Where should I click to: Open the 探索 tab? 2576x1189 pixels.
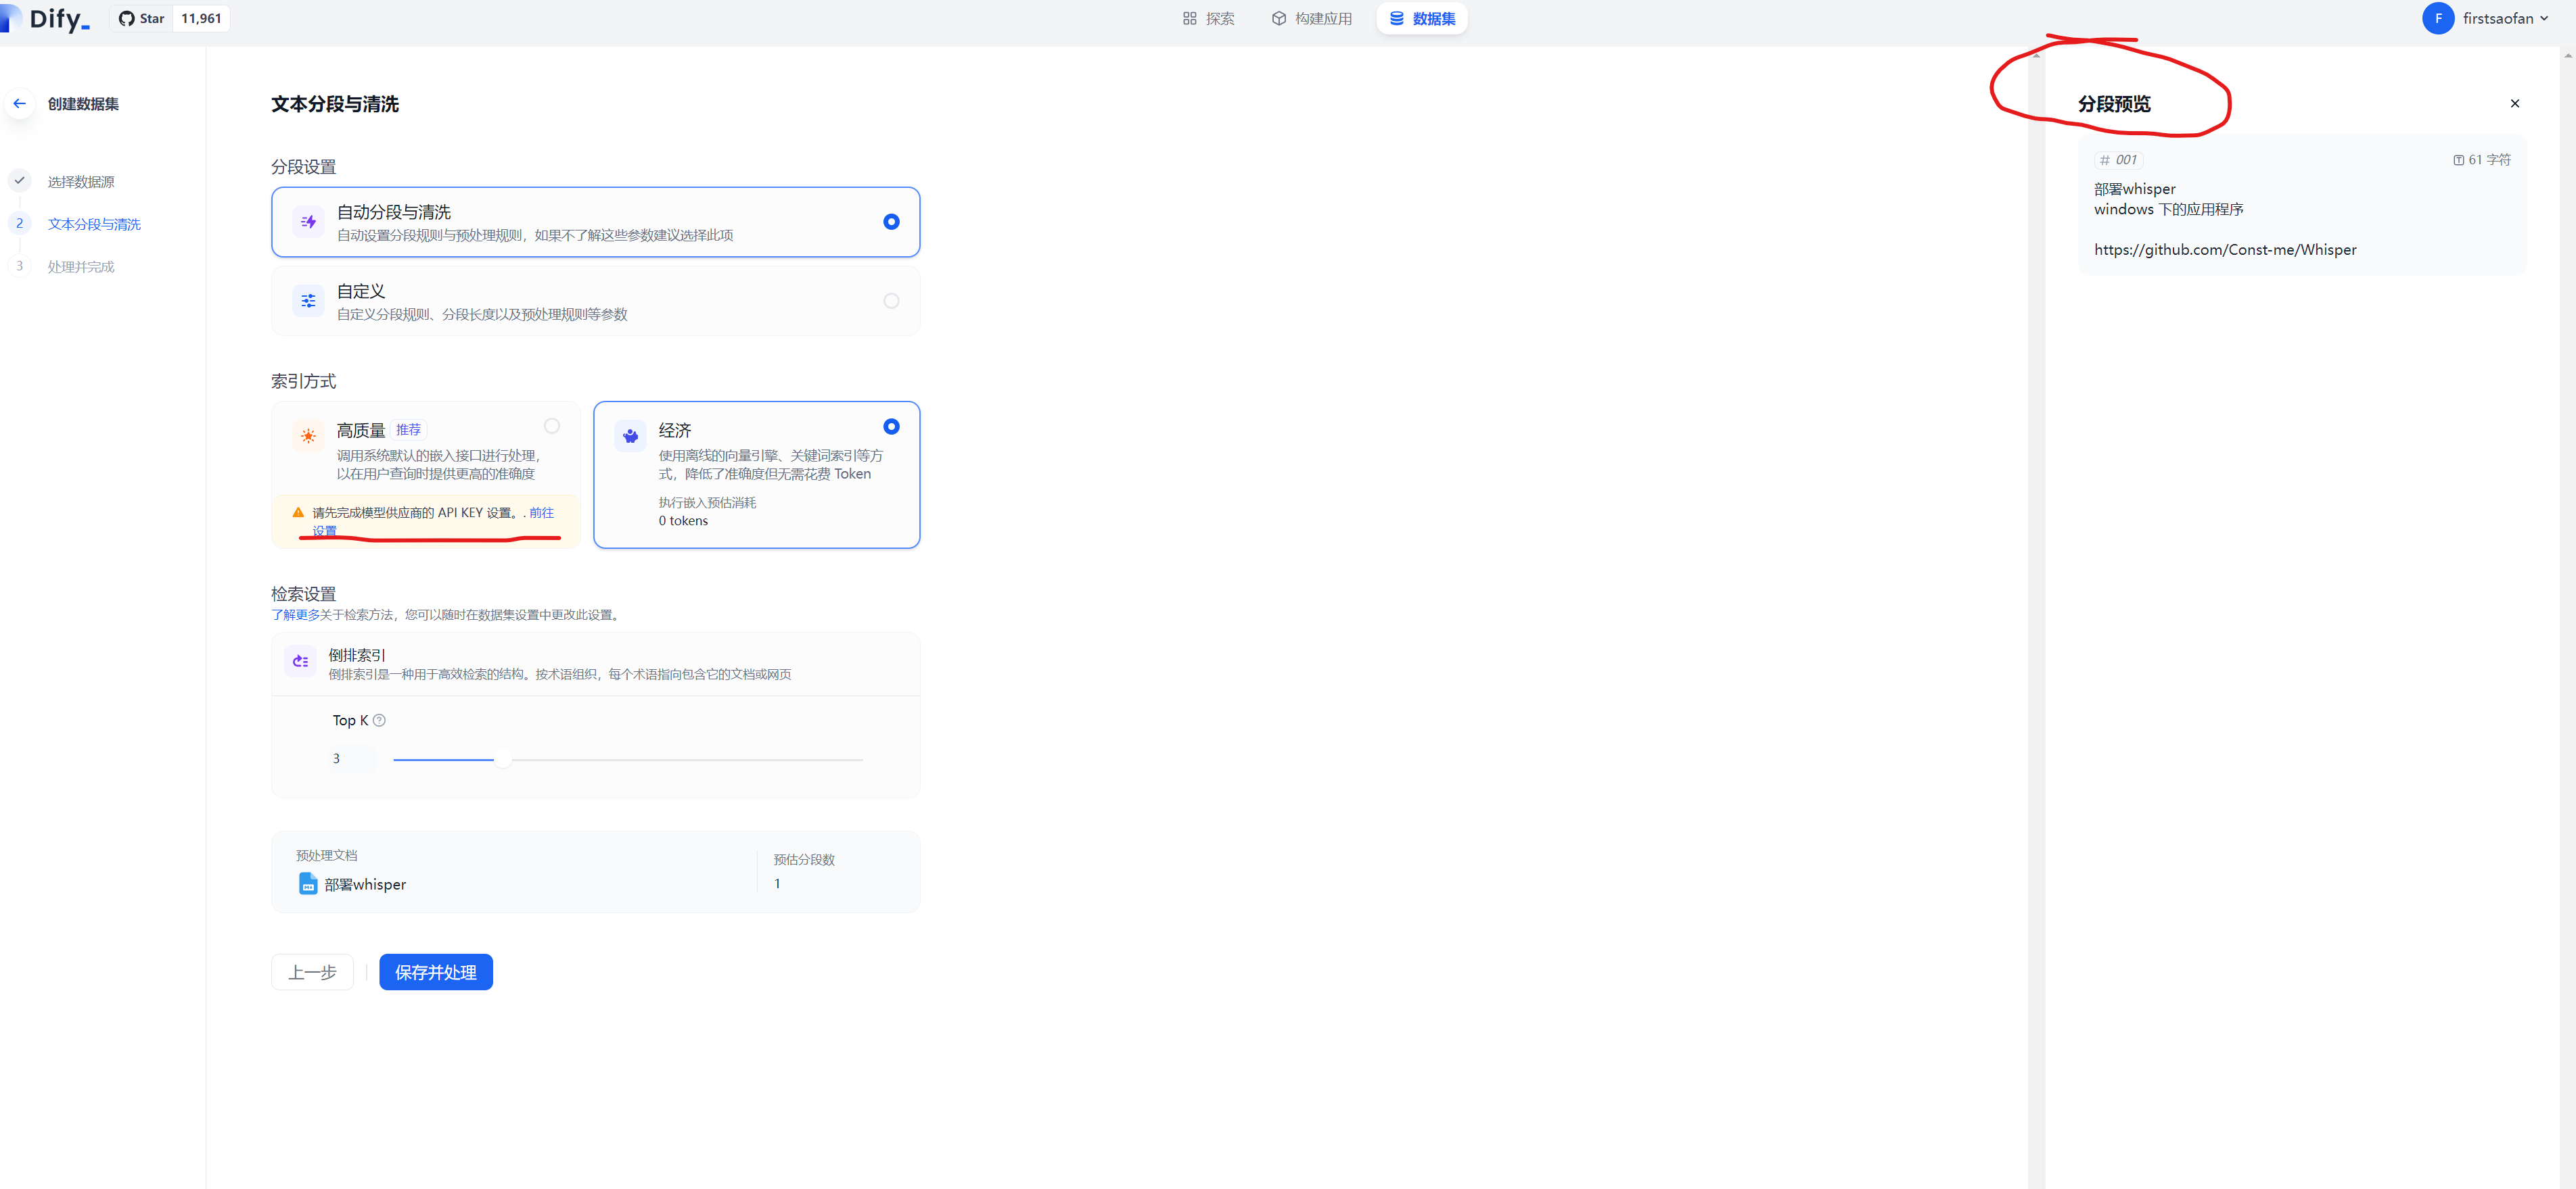click(1208, 18)
